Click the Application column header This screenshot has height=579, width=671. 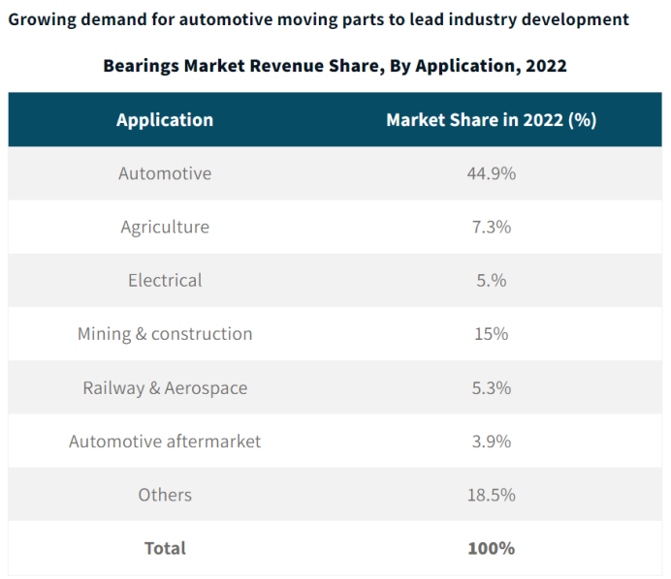[165, 120]
